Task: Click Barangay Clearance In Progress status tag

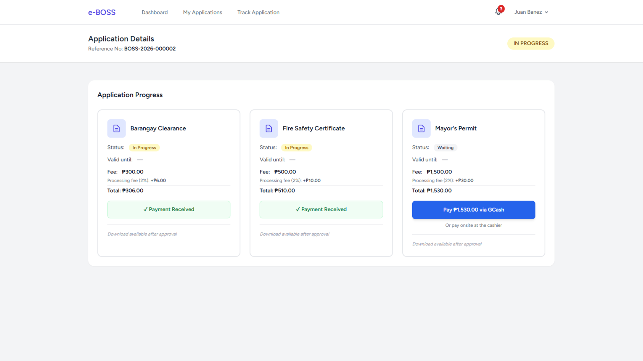Action: coord(144,148)
